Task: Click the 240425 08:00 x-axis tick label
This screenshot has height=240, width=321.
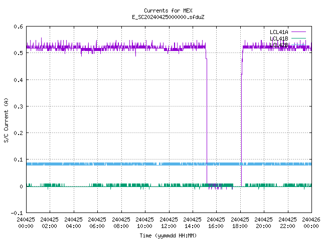Action: [121, 222]
